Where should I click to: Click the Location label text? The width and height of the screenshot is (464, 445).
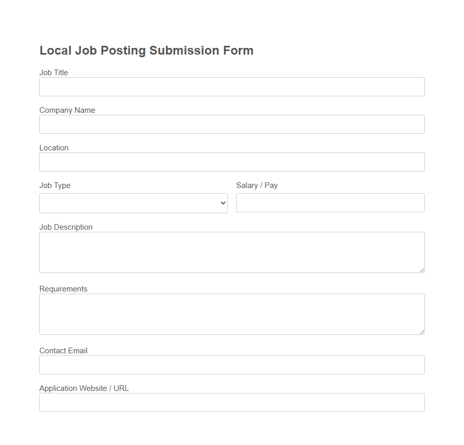tap(54, 148)
